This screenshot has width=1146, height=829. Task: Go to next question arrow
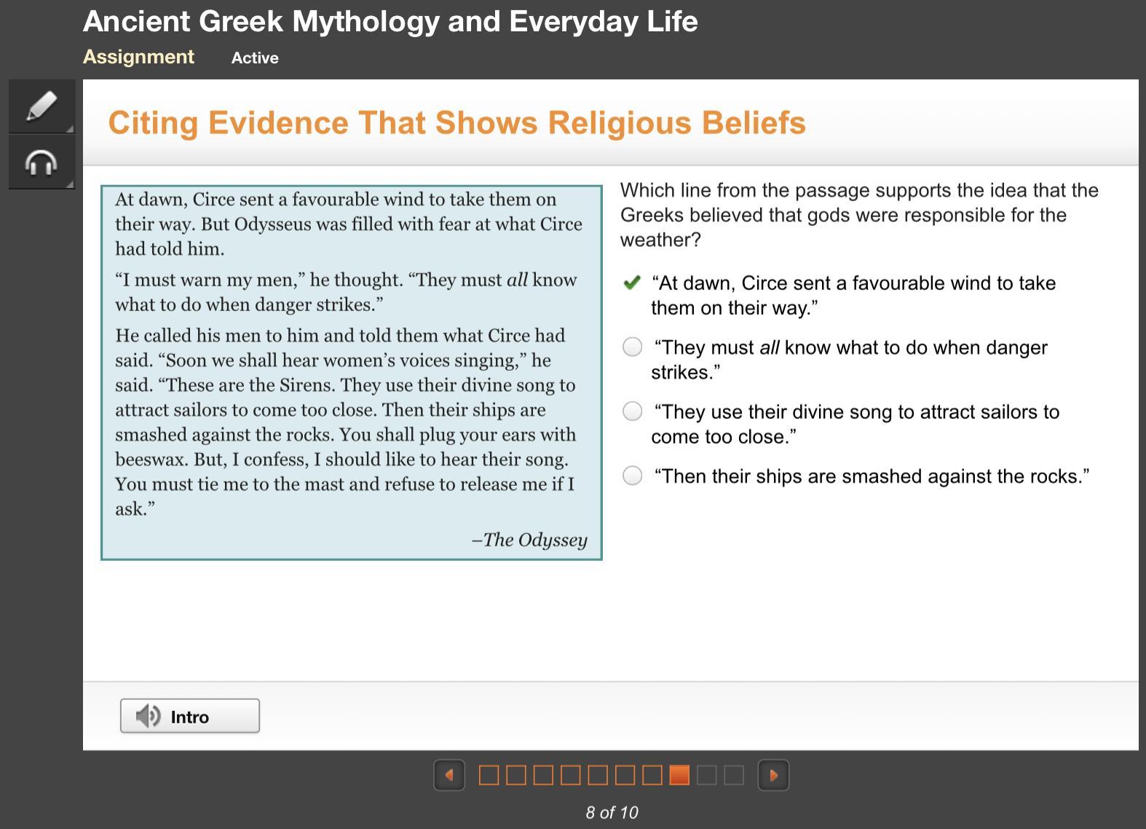(x=773, y=775)
